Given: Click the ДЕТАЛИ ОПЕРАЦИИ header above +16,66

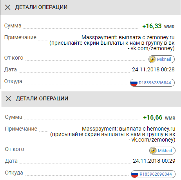Looking at the screenshot, I should pos(42,98).
